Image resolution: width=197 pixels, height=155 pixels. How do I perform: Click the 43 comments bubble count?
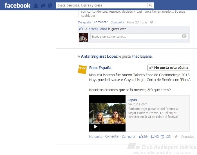click(x=155, y=136)
